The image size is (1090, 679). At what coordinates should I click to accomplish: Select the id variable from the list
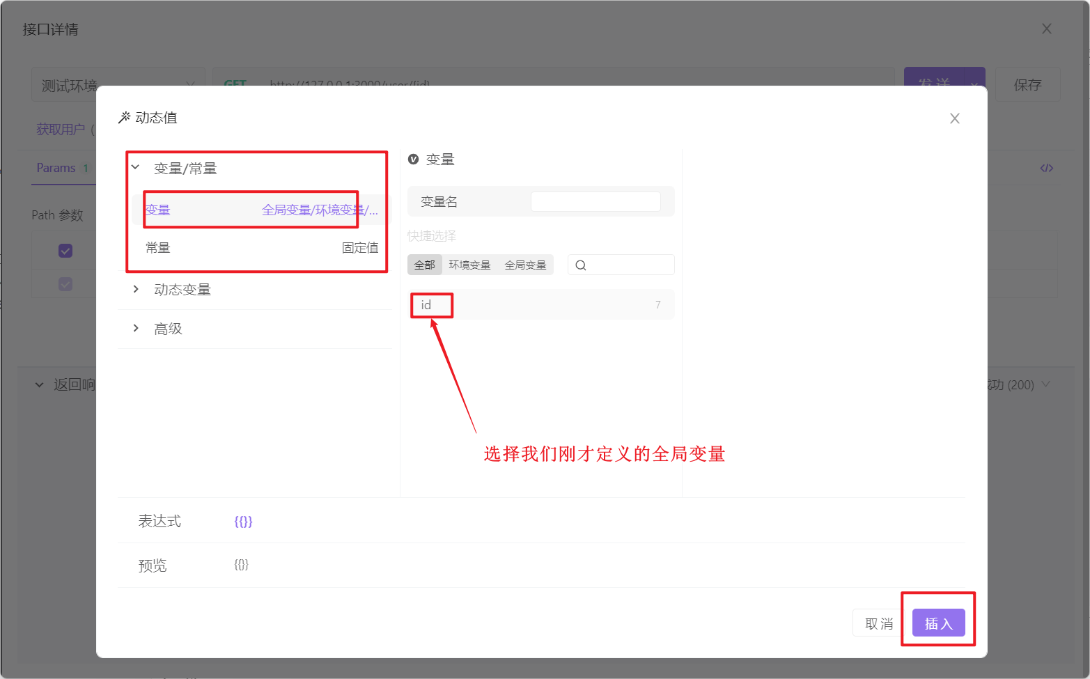pos(426,305)
